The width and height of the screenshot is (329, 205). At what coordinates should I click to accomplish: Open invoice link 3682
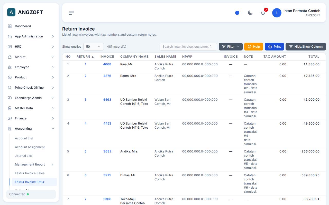(107, 151)
